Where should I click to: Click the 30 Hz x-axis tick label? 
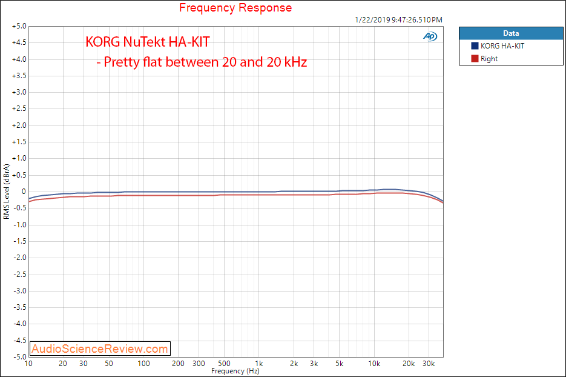[x=84, y=364]
